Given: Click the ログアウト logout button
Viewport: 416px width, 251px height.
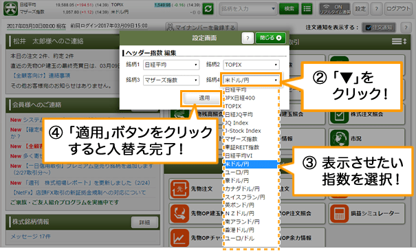Looking at the screenshot, I should click(x=398, y=9).
